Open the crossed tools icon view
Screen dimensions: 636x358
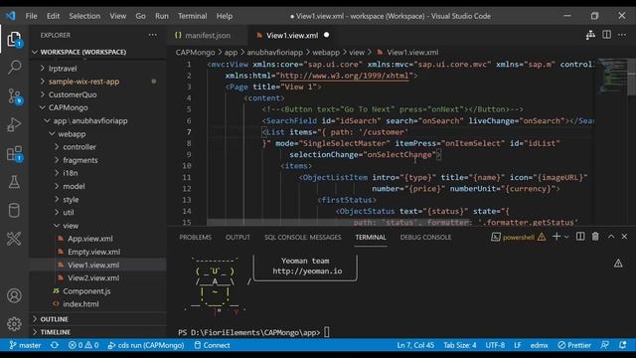pyautogui.click(x=14, y=239)
